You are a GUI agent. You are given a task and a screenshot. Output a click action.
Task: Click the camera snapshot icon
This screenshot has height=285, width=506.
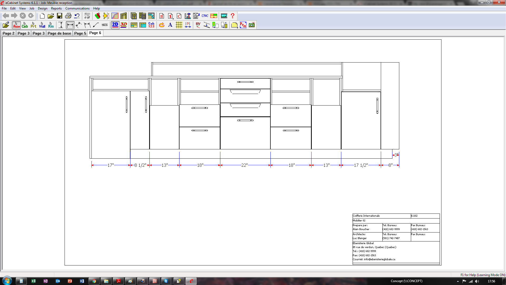(252, 25)
